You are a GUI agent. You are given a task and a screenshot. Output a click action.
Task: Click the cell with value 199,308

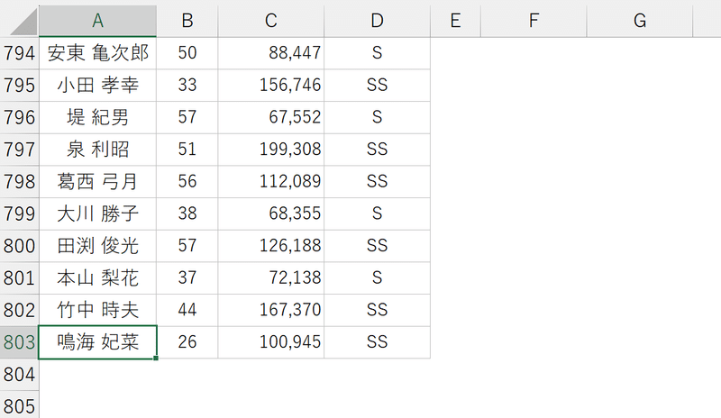coord(270,150)
